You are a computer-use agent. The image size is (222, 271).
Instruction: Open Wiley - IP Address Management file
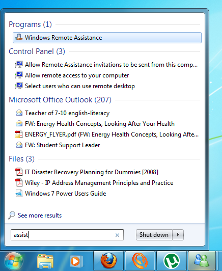click(99, 183)
